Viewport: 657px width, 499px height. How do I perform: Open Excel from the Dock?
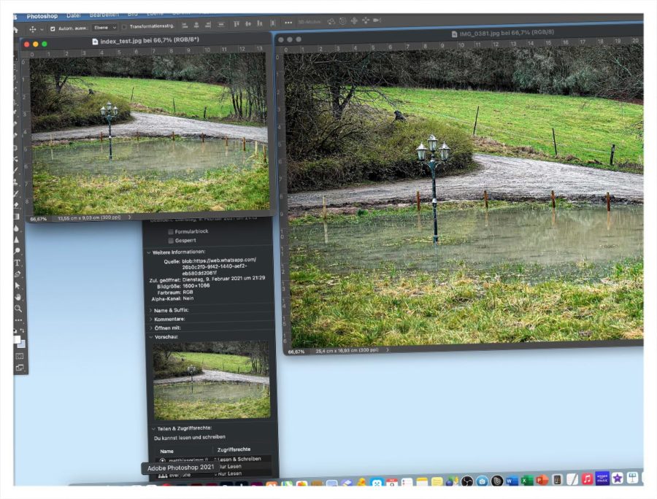pyautogui.click(x=526, y=480)
